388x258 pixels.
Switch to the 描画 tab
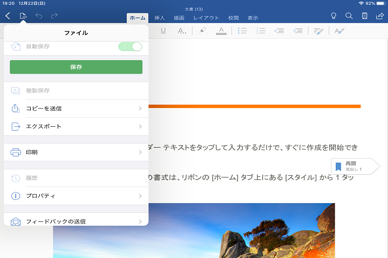[x=179, y=18]
